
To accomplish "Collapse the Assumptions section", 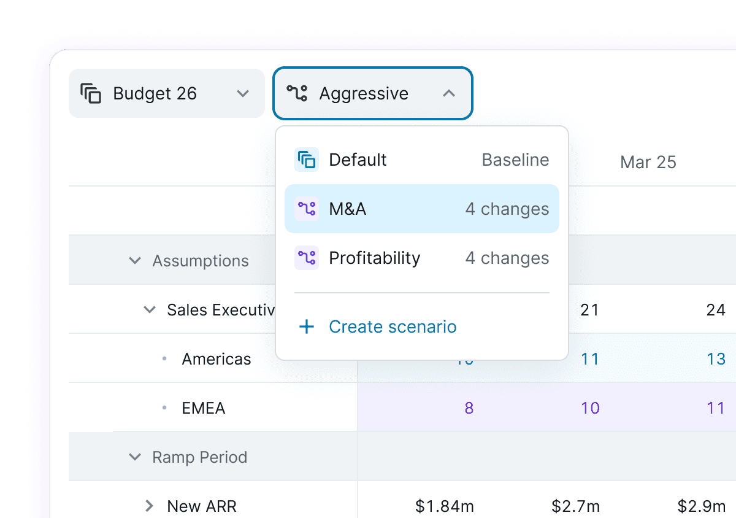I will [135, 260].
